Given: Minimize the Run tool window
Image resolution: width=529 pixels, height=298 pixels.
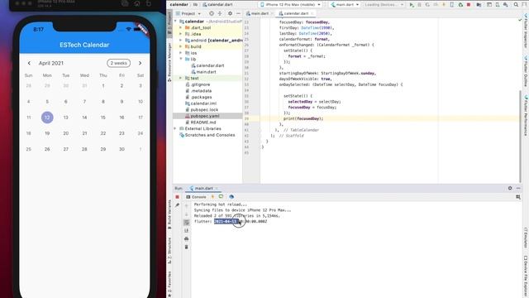Looking at the screenshot, I should (518, 188).
